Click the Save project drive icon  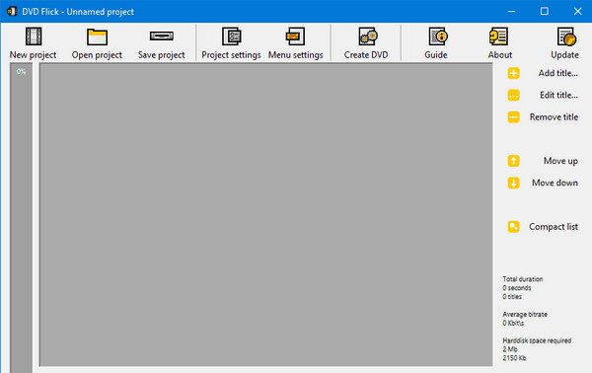pos(161,36)
